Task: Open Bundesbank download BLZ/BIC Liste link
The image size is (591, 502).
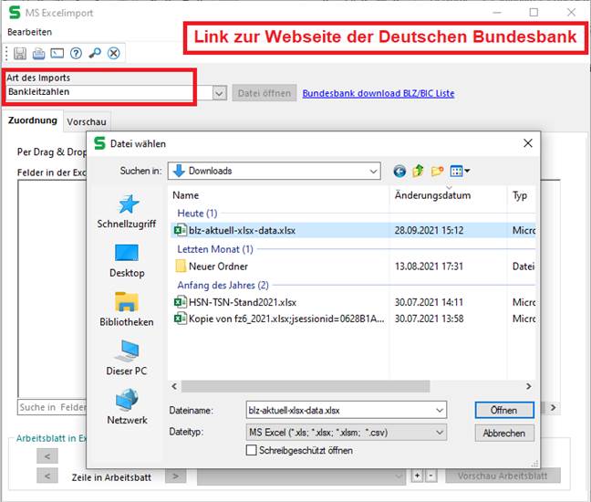Action: point(378,93)
